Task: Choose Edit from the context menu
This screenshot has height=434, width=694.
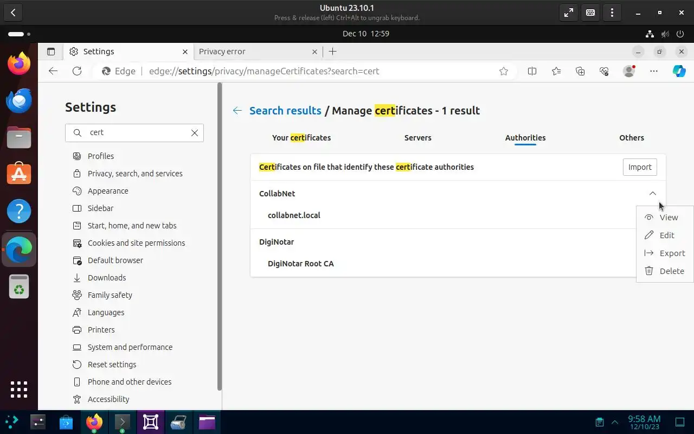Action: [665, 235]
